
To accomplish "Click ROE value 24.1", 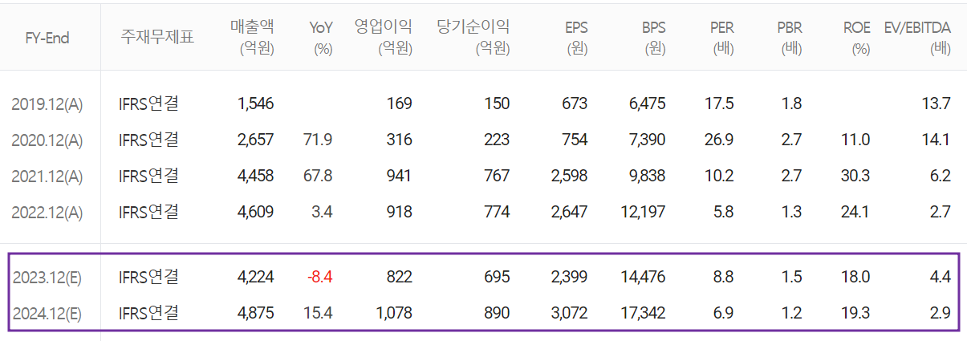I will click(x=856, y=213).
